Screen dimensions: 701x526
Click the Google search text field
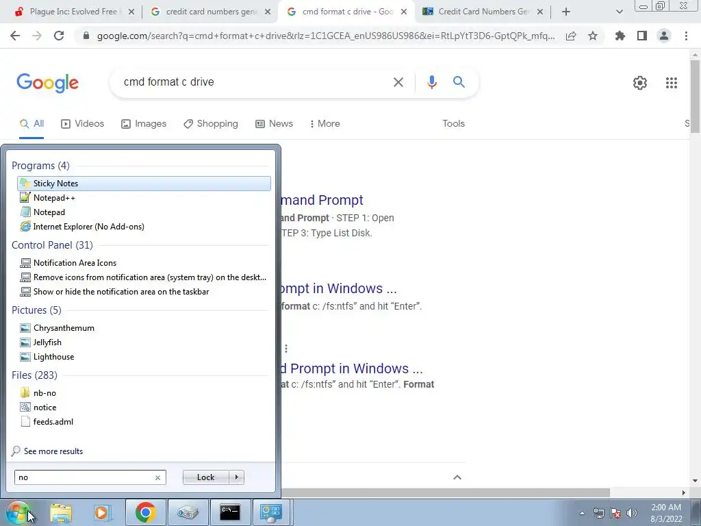pos(255,82)
